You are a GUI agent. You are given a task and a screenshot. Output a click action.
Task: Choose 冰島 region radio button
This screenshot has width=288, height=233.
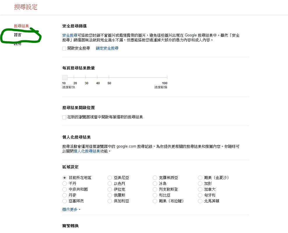click(x=155, y=183)
